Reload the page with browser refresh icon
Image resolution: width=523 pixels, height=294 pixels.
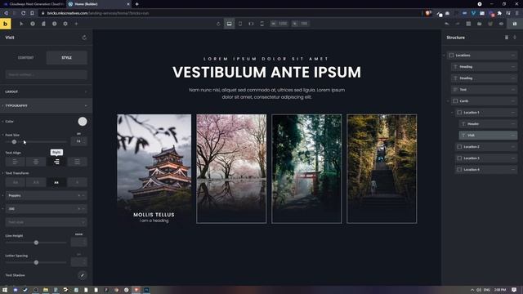[x=24, y=13]
